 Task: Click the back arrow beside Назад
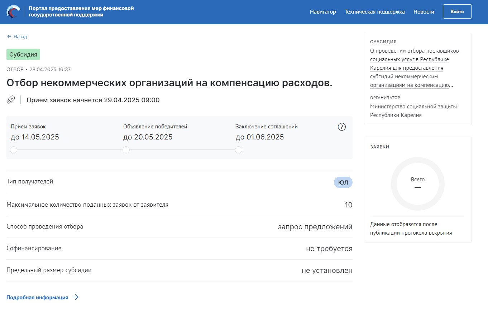pos(9,37)
